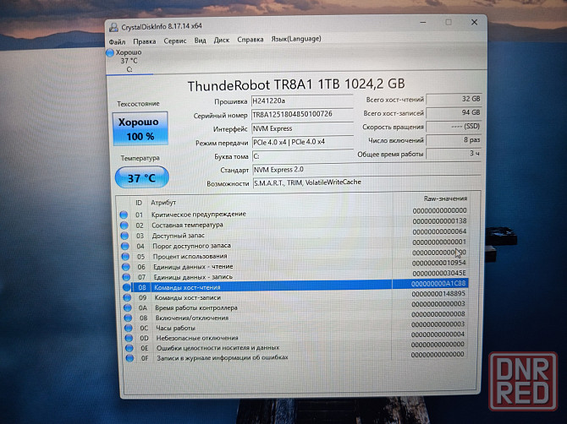This screenshot has height=424, width=567.
Task: Click the blue status dot beside drive C: tab
Action: 110,52
